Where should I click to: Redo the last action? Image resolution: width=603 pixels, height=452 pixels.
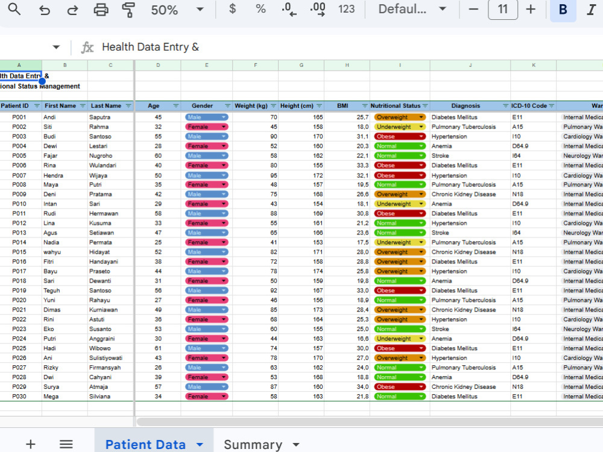tap(73, 10)
